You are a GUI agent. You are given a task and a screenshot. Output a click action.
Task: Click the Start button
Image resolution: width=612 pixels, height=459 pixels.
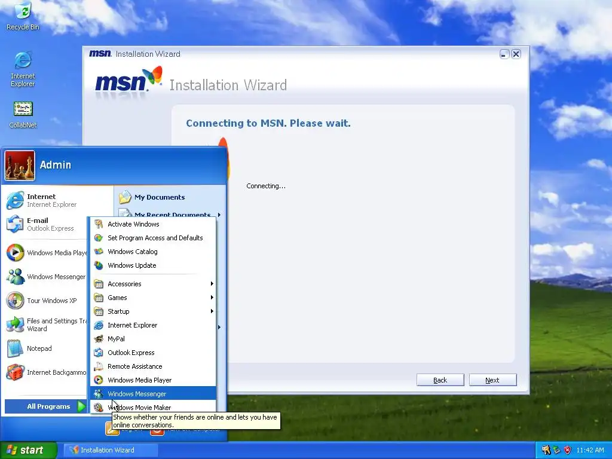click(x=28, y=450)
